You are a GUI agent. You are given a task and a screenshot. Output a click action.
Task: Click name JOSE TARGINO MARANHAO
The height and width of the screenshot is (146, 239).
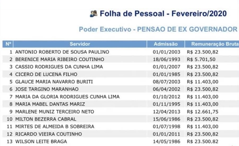pos(47,89)
